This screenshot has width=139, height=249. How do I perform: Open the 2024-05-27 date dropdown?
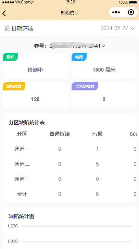[117, 28]
